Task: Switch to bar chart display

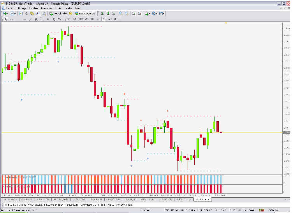Action: click(102, 13)
